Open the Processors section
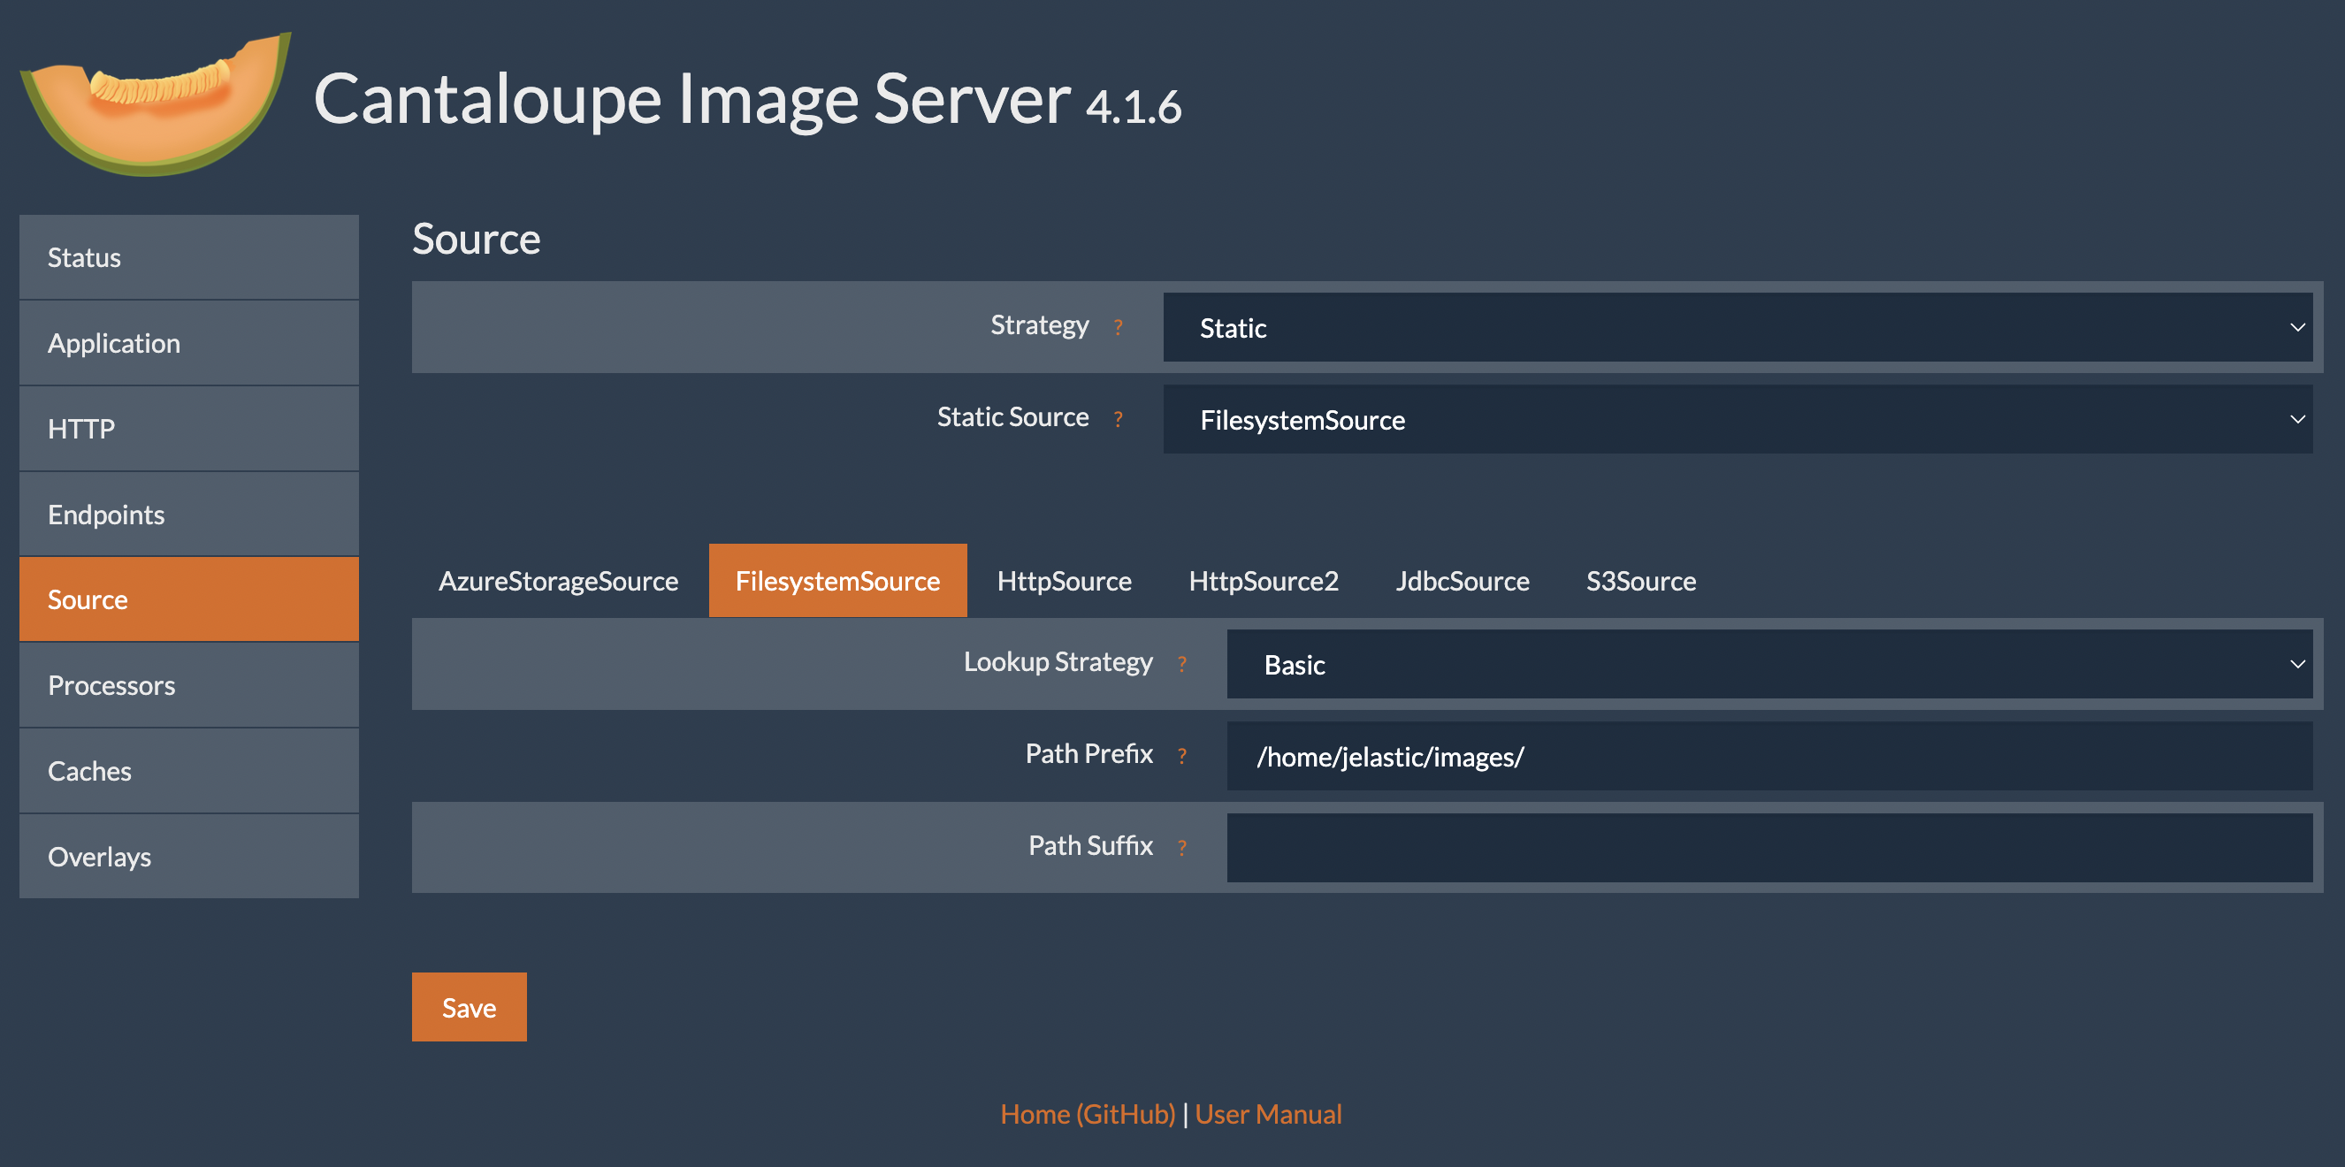The width and height of the screenshot is (2345, 1167). [189, 684]
